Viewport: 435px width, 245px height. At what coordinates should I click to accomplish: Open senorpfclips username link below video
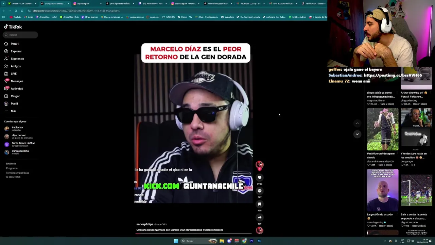[145, 224]
